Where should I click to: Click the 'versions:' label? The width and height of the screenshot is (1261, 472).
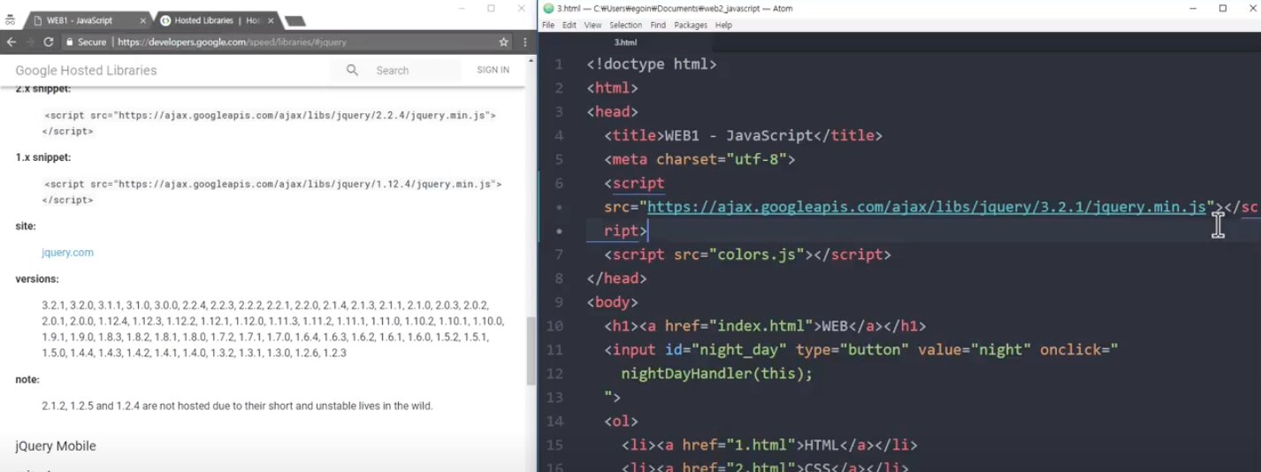37,279
